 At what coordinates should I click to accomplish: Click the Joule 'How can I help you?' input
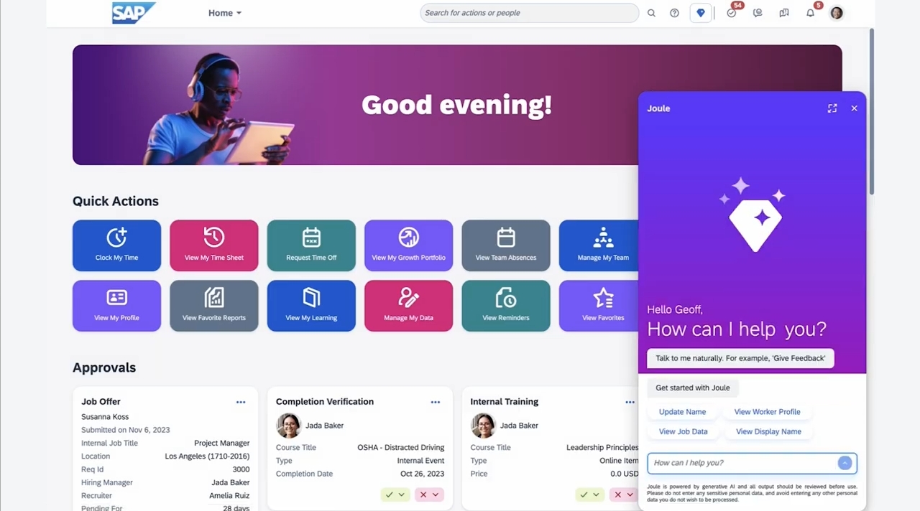742,463
